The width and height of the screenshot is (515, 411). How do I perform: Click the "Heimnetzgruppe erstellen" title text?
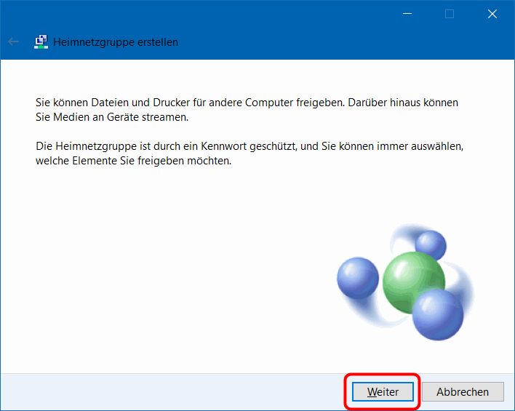116,42
